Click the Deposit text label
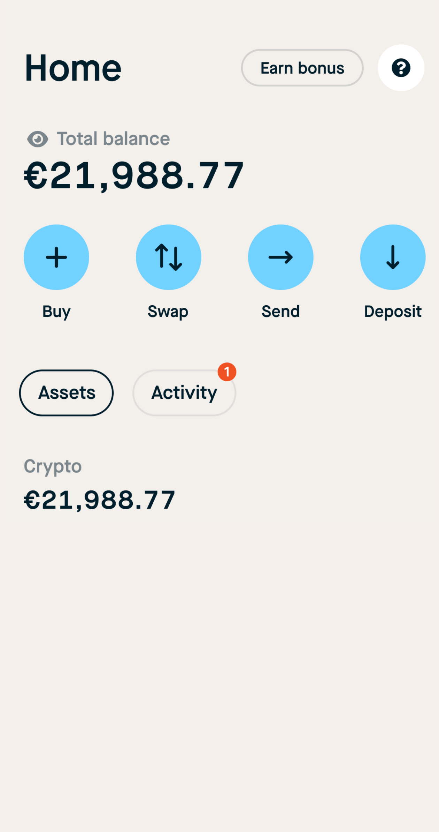439x832 pixels. (x=393, y=311)
